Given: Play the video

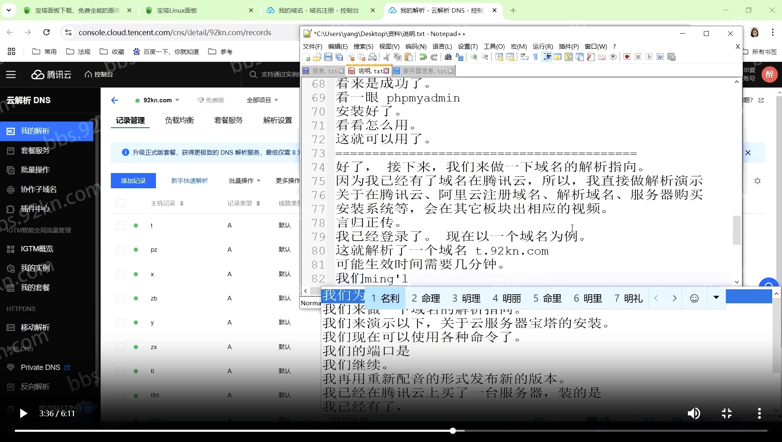Looking at the screenshot, I should coord(24,413).
